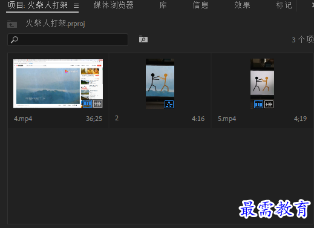Switch to the 库 tab

(163, 5)
